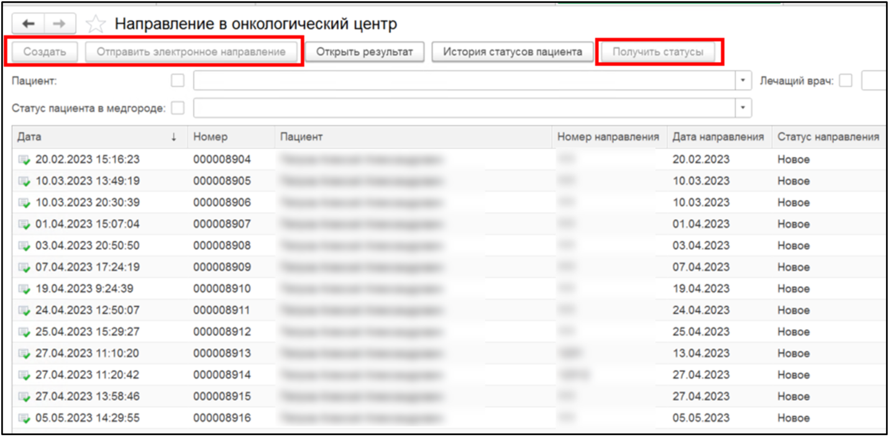
Task: Click the Статус направления column header
Action: pos(828,137)
